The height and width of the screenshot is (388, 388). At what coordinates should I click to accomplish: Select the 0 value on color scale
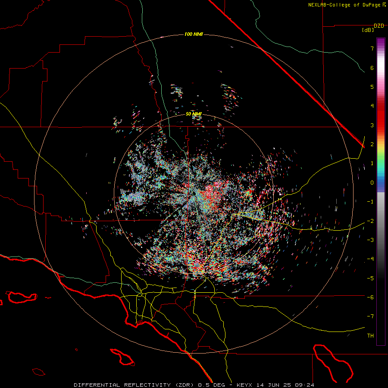coord(372,183)
